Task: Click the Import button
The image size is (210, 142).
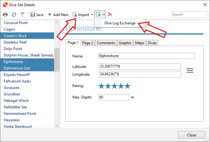Action: pos(81,15)
